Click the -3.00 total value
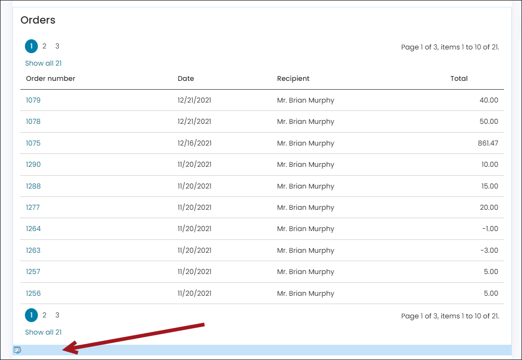 click(x=489, y=250)
